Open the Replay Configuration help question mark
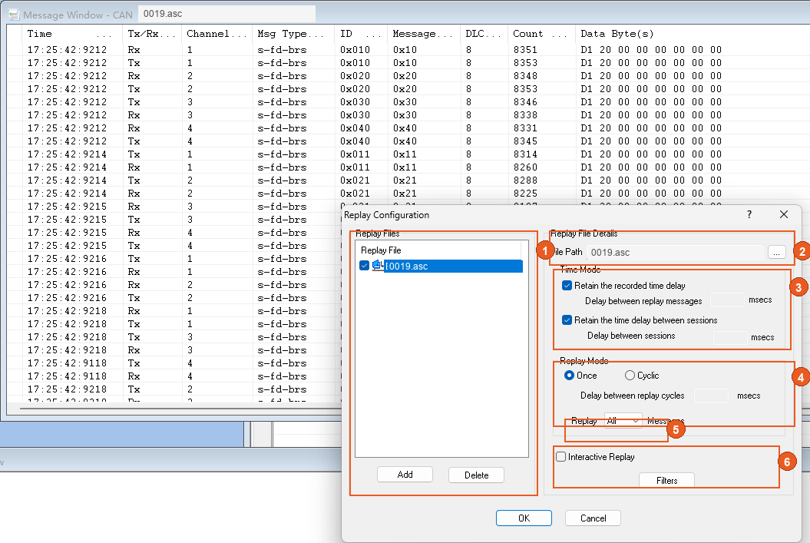Image resolution: width=810 pixels, height=543 pixels. click(x=749, y=214)
